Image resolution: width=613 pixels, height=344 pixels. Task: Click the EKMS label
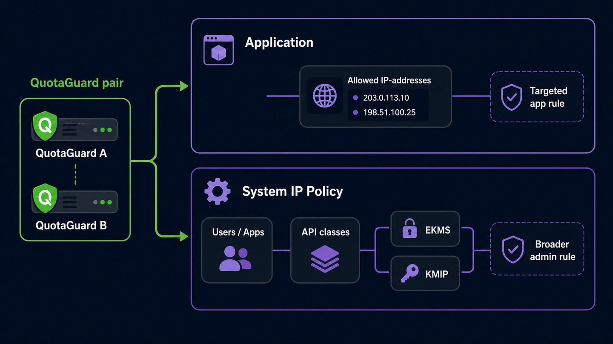point(438,230)
